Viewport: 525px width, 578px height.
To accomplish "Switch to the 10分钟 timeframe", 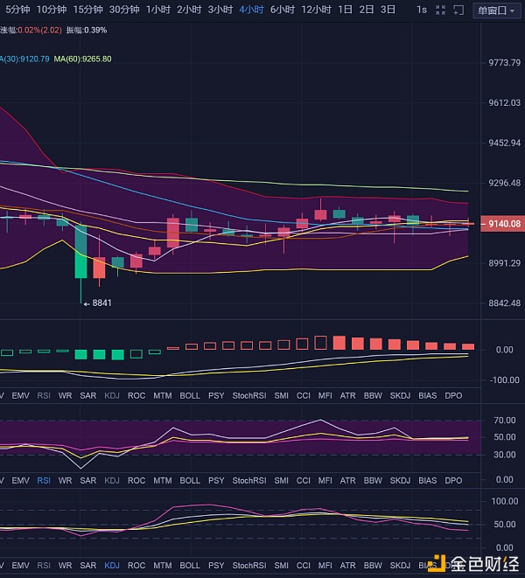I will tap(52, 10).
